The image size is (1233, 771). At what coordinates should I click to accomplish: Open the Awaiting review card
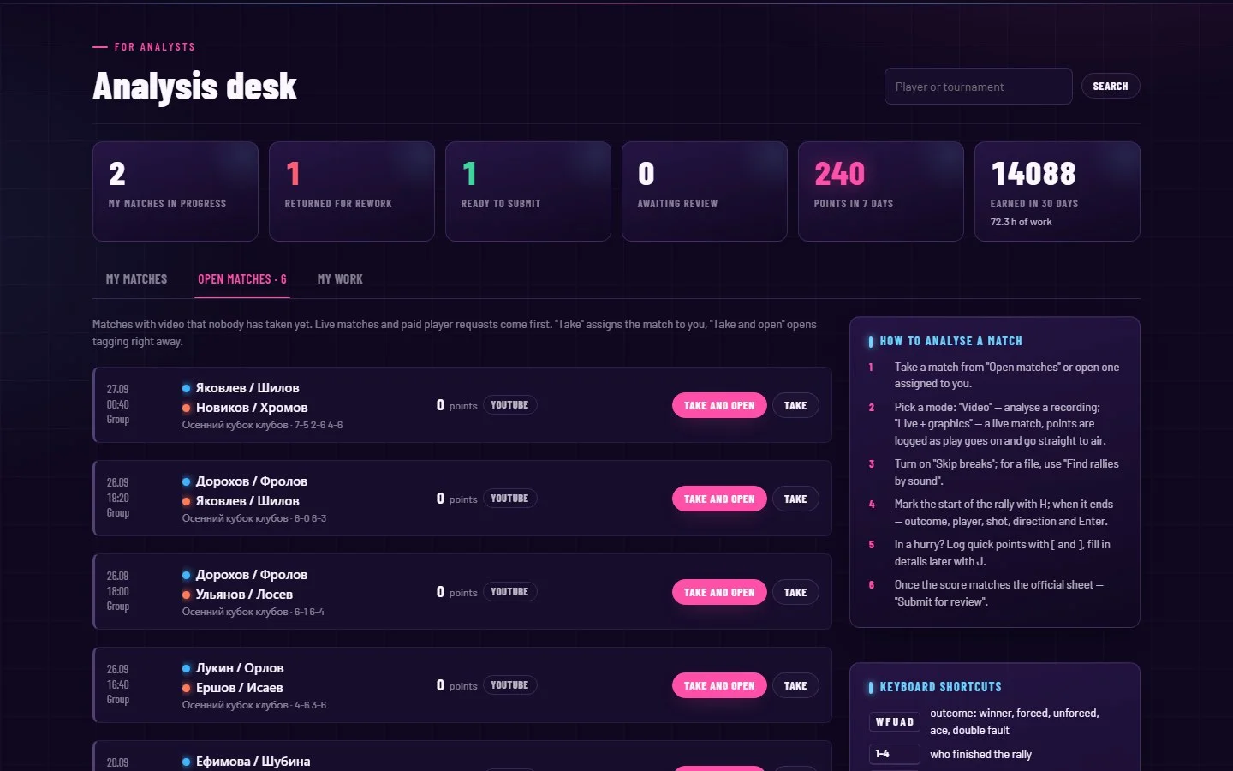[x=705, y=191]
